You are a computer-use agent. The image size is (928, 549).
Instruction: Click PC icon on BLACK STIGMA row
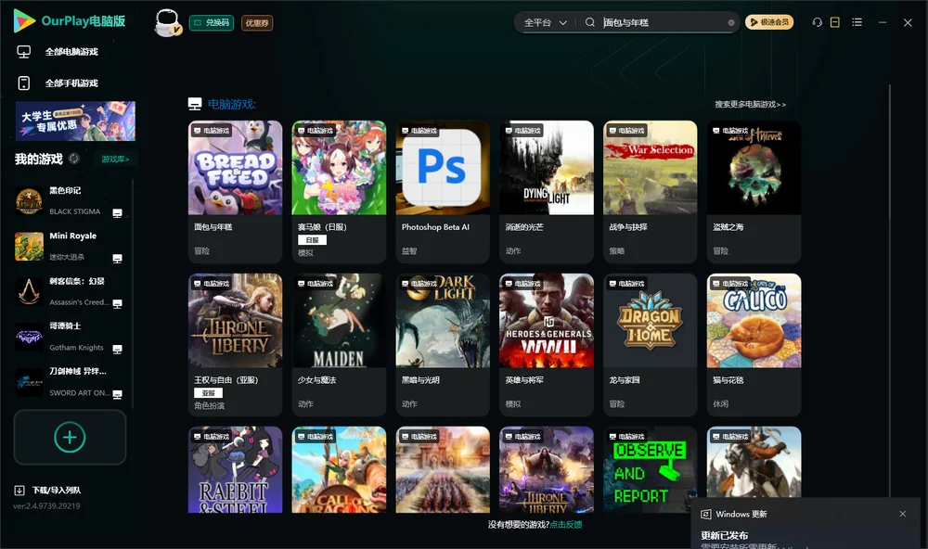(117, 213)
